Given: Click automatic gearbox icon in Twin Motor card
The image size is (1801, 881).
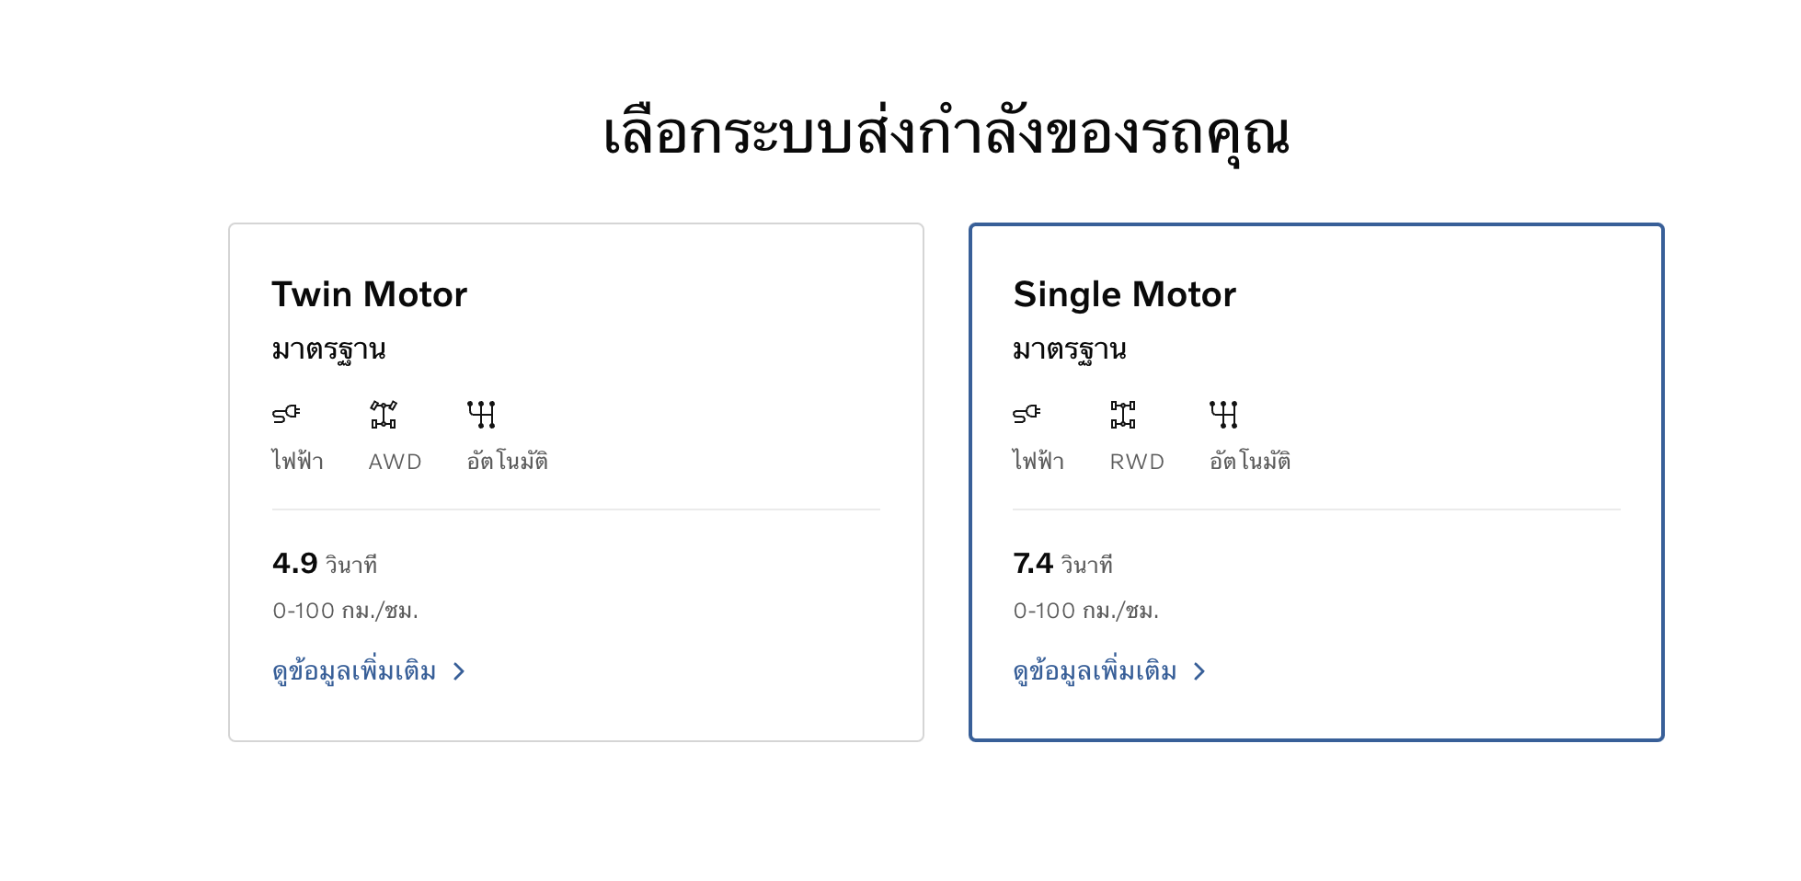Looking at the screenshot, I should 481,414.
